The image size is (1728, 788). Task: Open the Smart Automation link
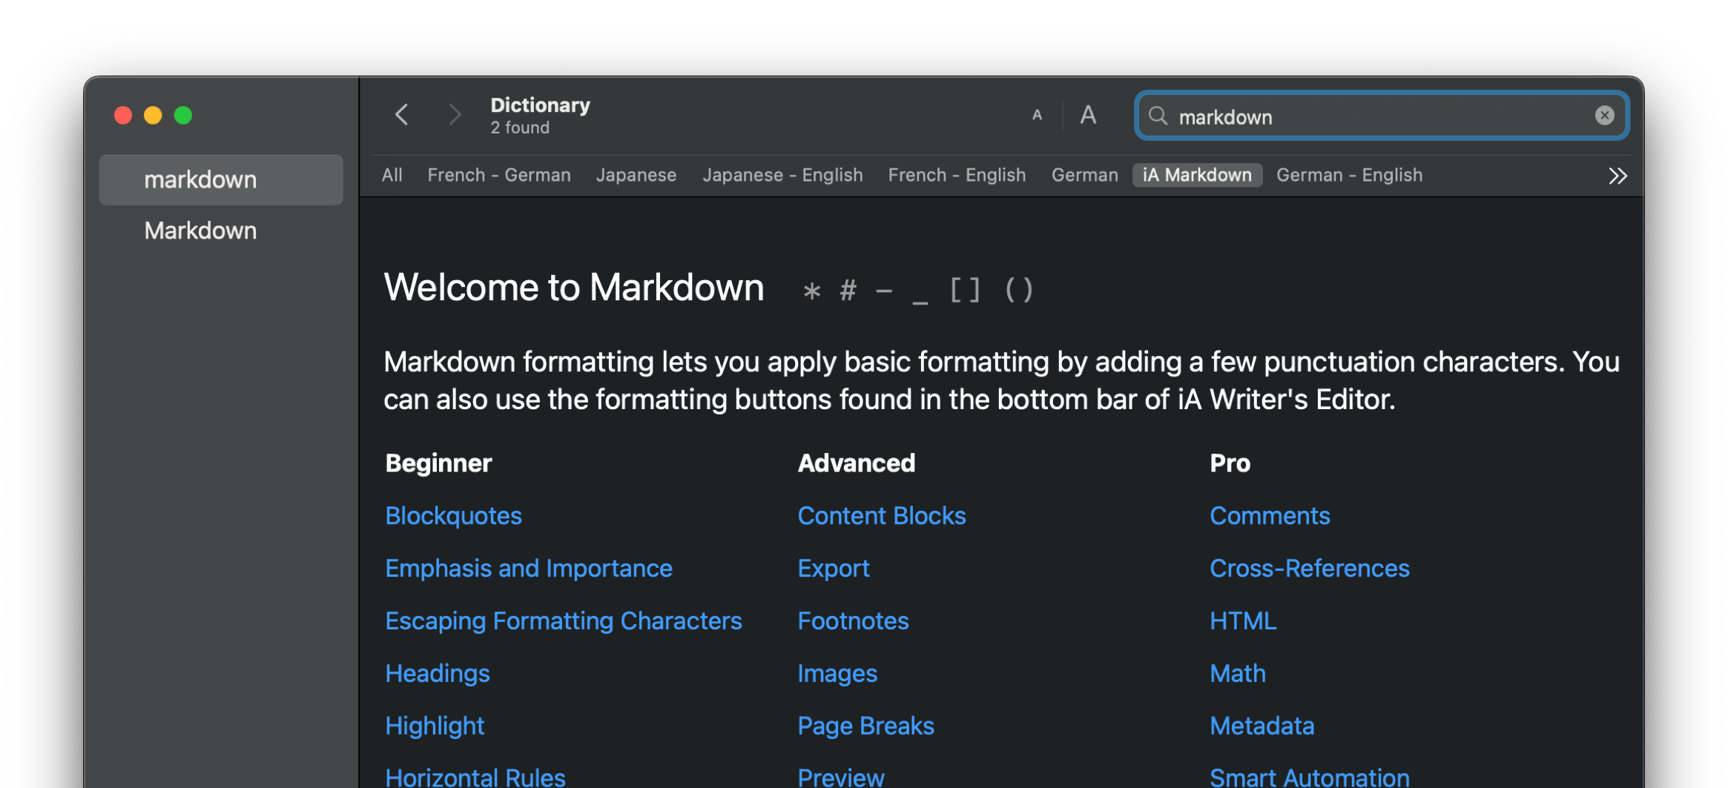(x=1310, y=776)
